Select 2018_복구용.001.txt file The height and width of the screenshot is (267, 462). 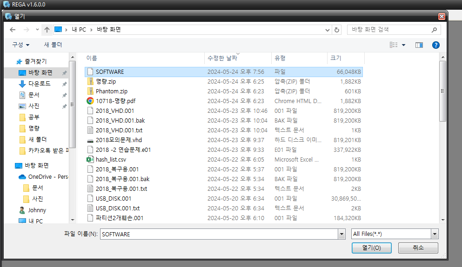(x=121, y=189)
